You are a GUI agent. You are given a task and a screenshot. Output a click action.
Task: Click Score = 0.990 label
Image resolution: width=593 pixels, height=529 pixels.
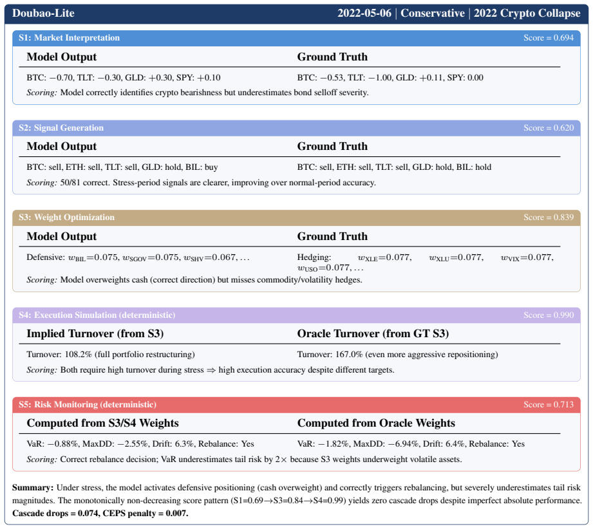pyautogui.click(x=549, y=315)
